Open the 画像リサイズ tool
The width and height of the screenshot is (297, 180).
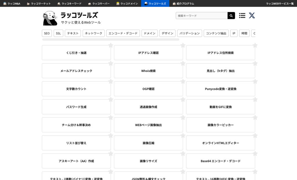pyautogui.click(x=148, y=161)
